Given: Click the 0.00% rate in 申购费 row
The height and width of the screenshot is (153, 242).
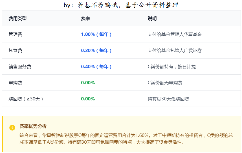Looking at the screenshot, I should 88,83.
